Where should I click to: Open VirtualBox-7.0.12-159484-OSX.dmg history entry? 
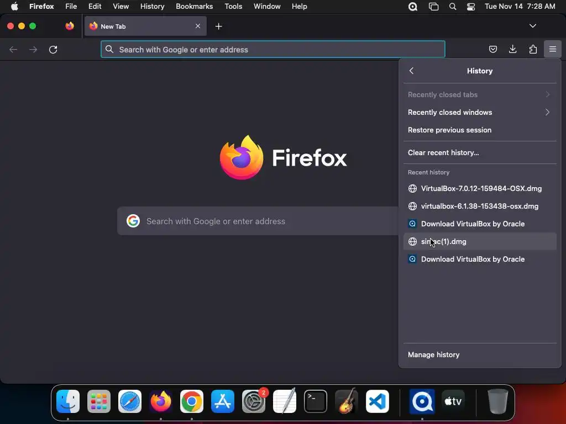[x=480, y=189]
